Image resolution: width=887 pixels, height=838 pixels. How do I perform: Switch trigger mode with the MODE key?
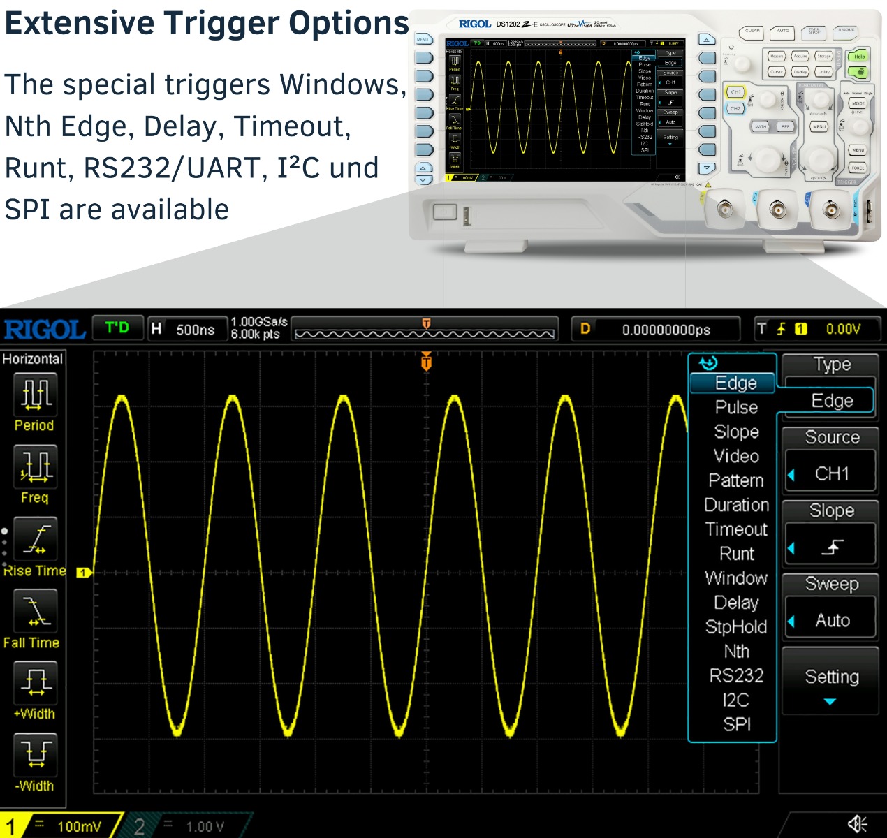pyautogui.click(x=858, y=103)
